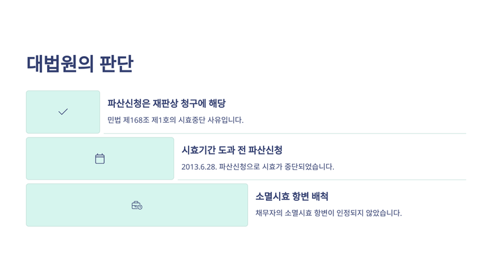The image size is (496, 279).
Task: Click the heading 소멸시효 항변 배척
Action: click(x=292, y=196)
